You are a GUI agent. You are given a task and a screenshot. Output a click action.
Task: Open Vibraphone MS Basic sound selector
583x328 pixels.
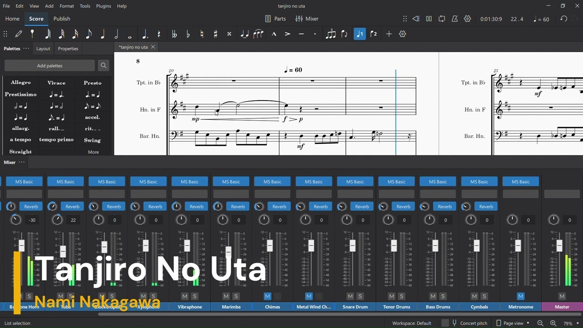pyautogui.click(x=189, y=182)
